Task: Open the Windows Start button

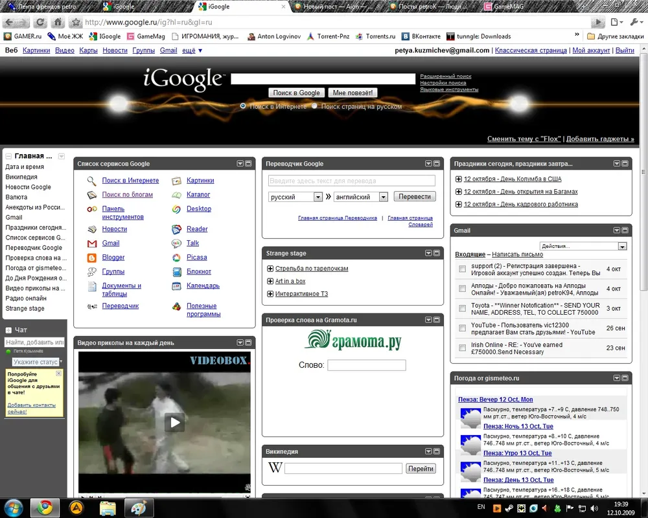Action: [13, 508]
